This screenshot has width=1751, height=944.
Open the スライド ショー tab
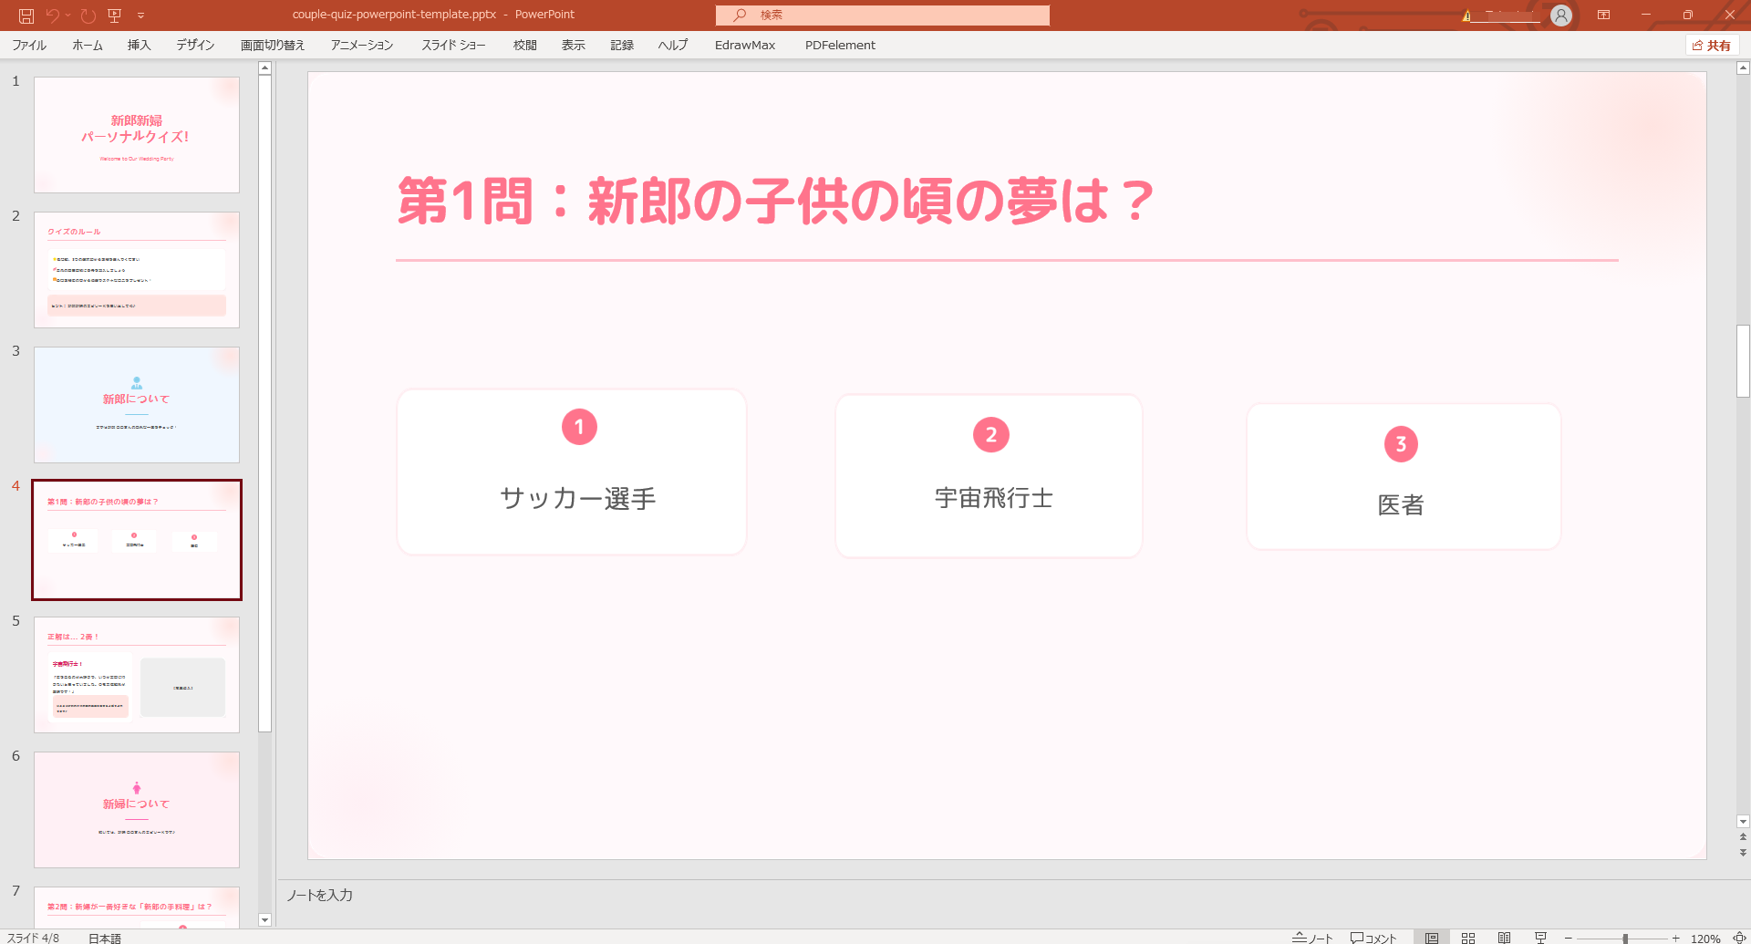tap(453, 45)
